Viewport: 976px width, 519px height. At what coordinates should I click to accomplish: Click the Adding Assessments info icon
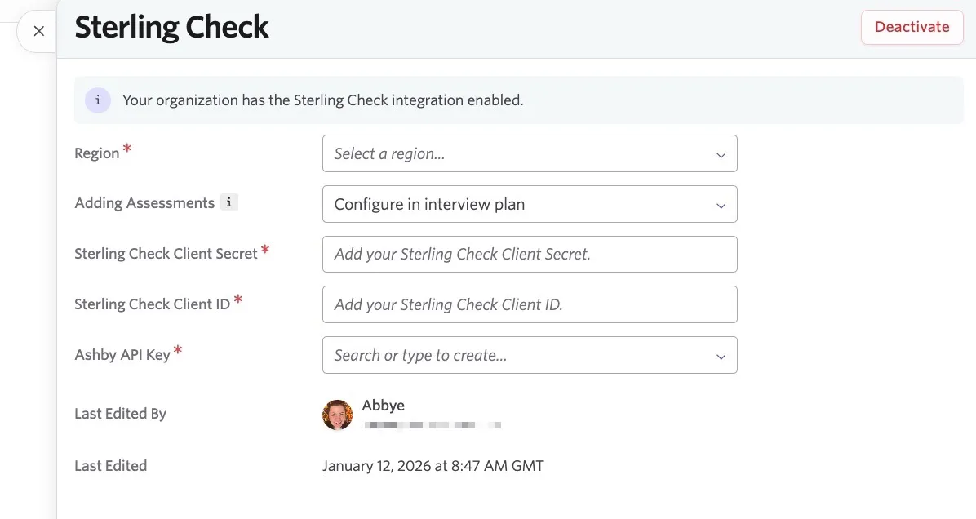click(229, 202)
